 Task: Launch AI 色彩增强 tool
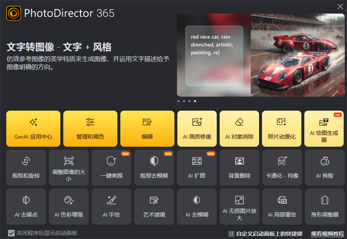(69, 207)
